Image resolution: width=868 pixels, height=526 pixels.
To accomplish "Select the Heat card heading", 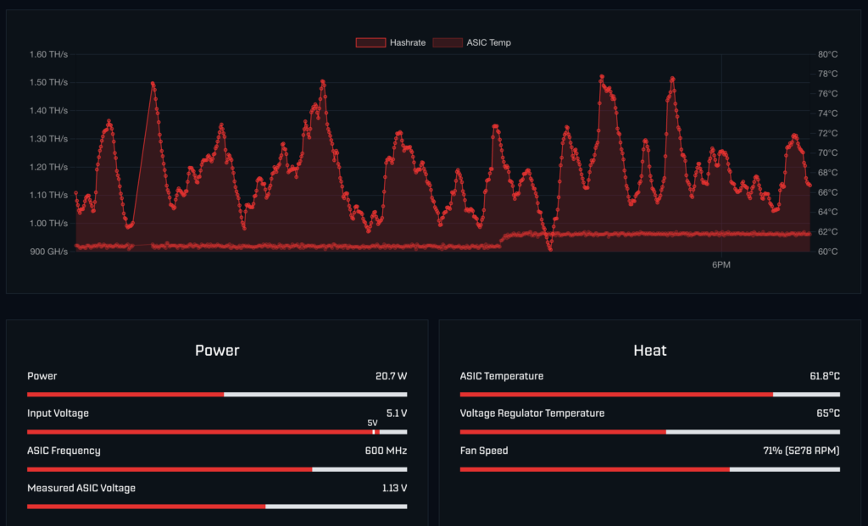I will [650, 351].
